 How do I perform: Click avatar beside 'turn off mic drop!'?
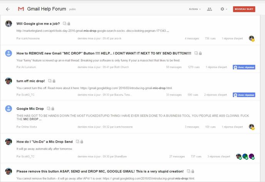[8, 81]
